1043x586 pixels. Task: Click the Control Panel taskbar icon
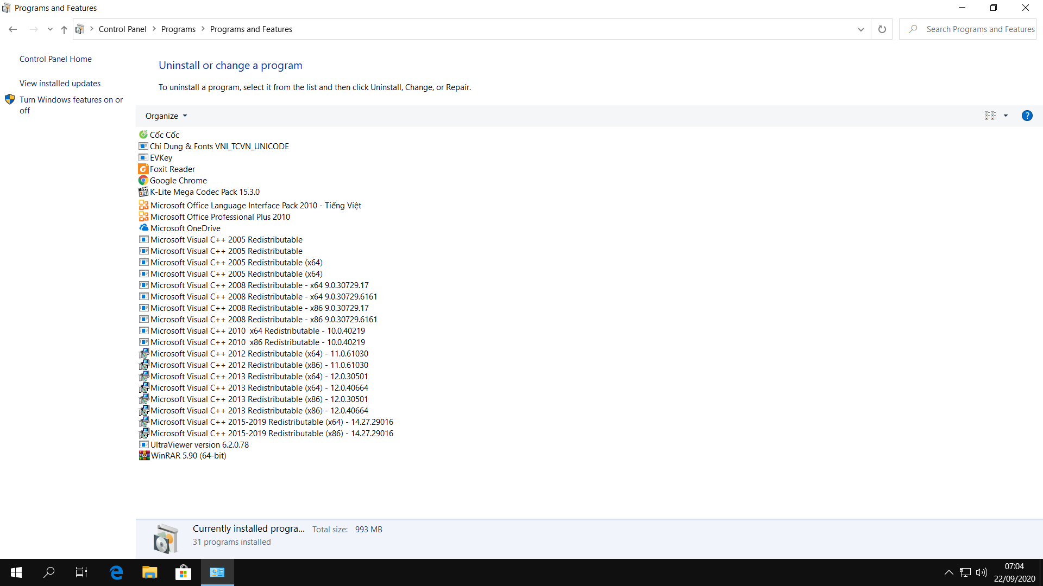pos(217,572)
